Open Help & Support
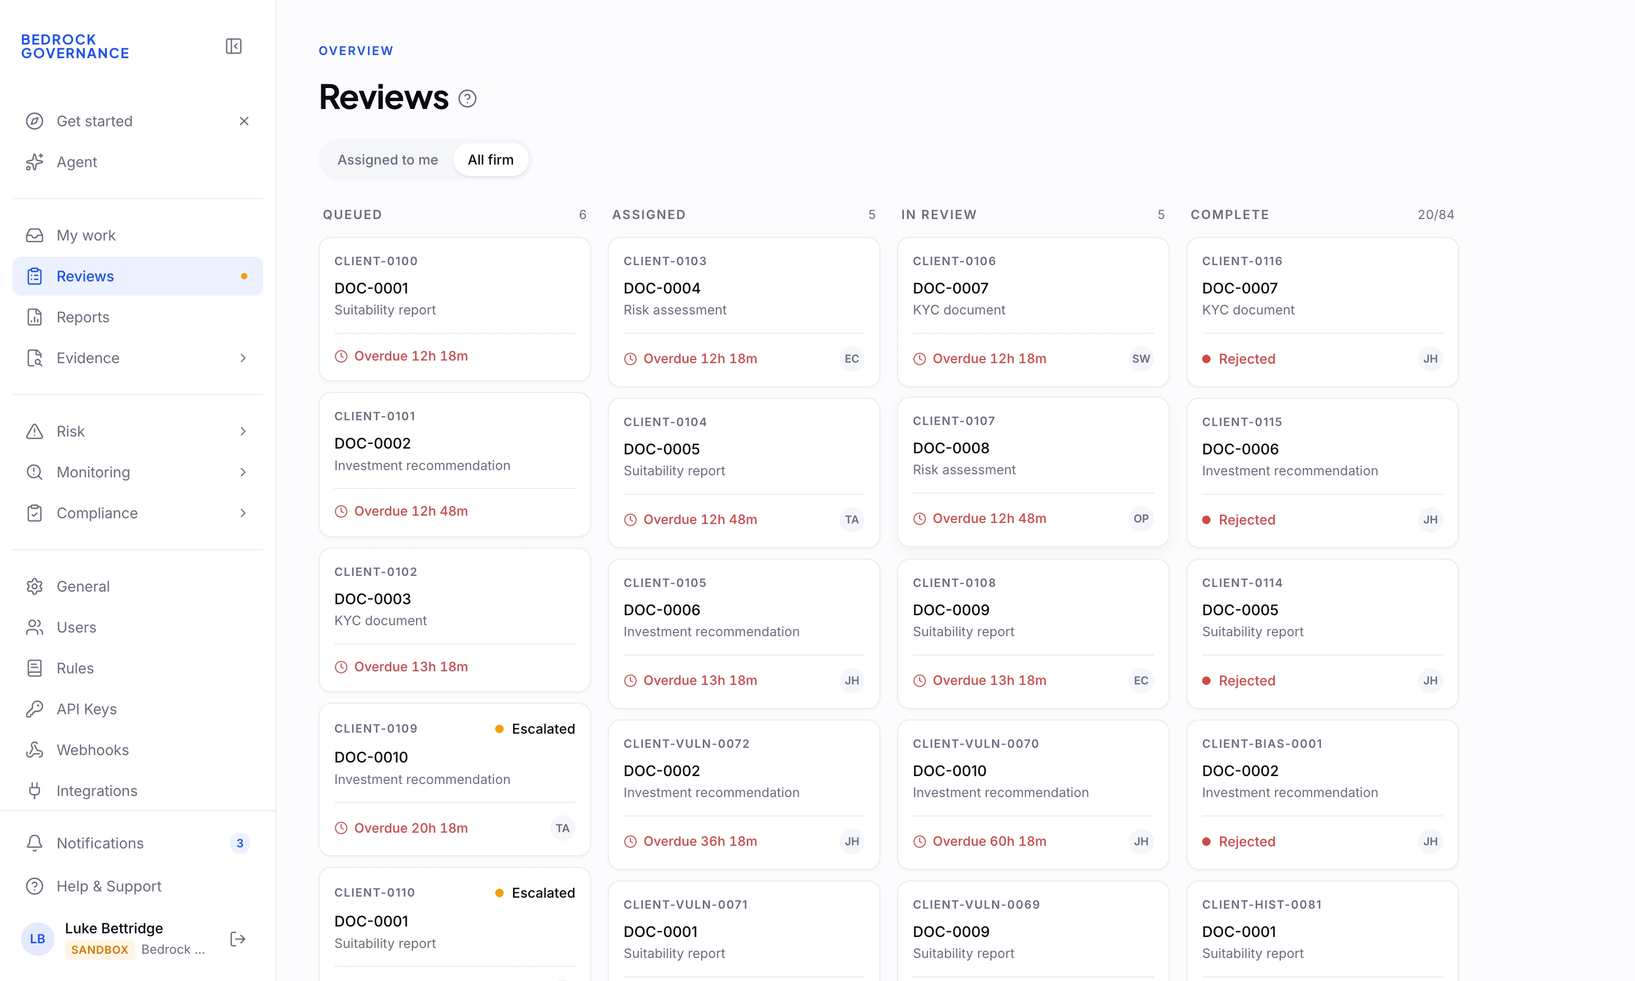The height and width of the screenshot is (981, 1635). [x=137, y=887]
